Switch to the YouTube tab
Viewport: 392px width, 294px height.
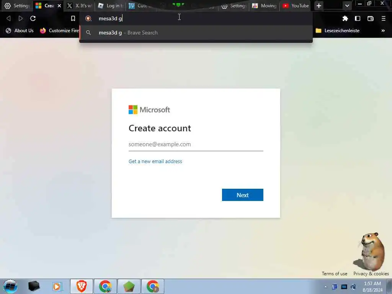coord(296,5)
